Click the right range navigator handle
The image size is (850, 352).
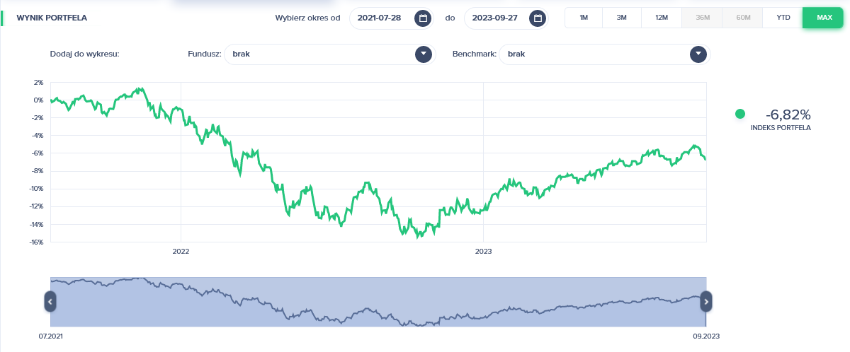(706, 301)
